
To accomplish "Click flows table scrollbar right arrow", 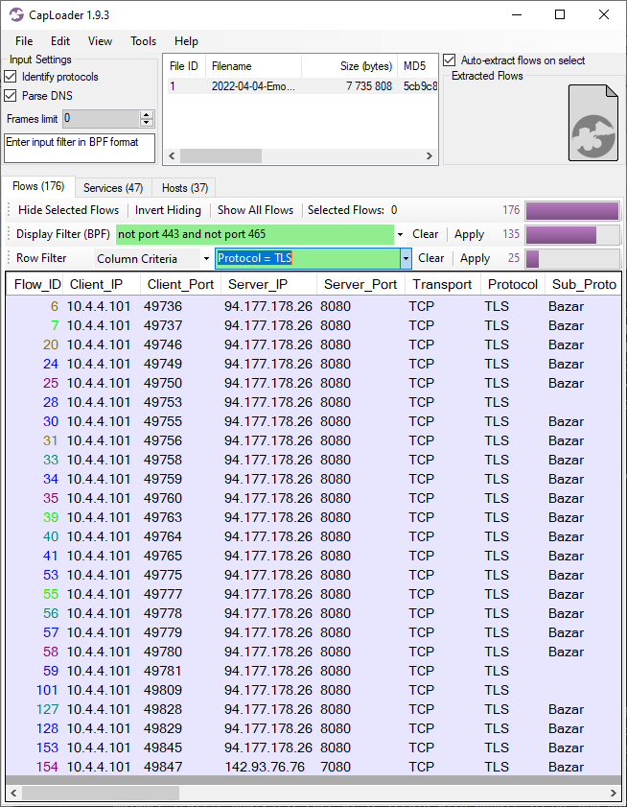I will (x=614, y=793).
